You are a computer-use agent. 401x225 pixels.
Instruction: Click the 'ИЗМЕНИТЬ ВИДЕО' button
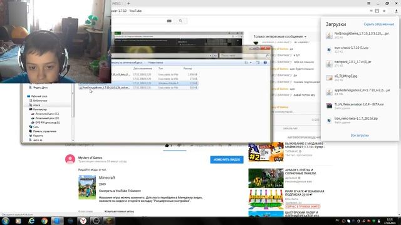click(x=227, y=160)
